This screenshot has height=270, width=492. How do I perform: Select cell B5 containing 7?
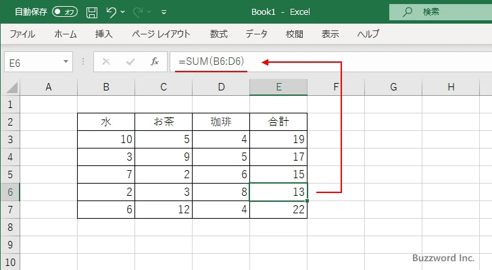point(106,174)
